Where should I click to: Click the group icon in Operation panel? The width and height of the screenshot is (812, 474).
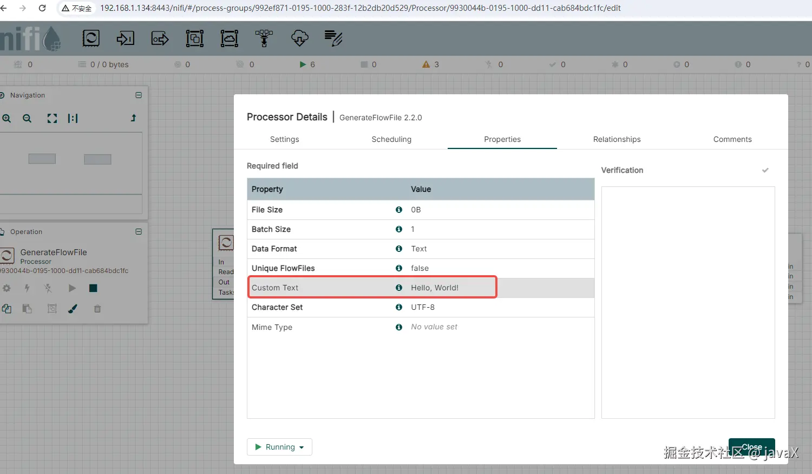pyautogui.click(x=52, y=309)
